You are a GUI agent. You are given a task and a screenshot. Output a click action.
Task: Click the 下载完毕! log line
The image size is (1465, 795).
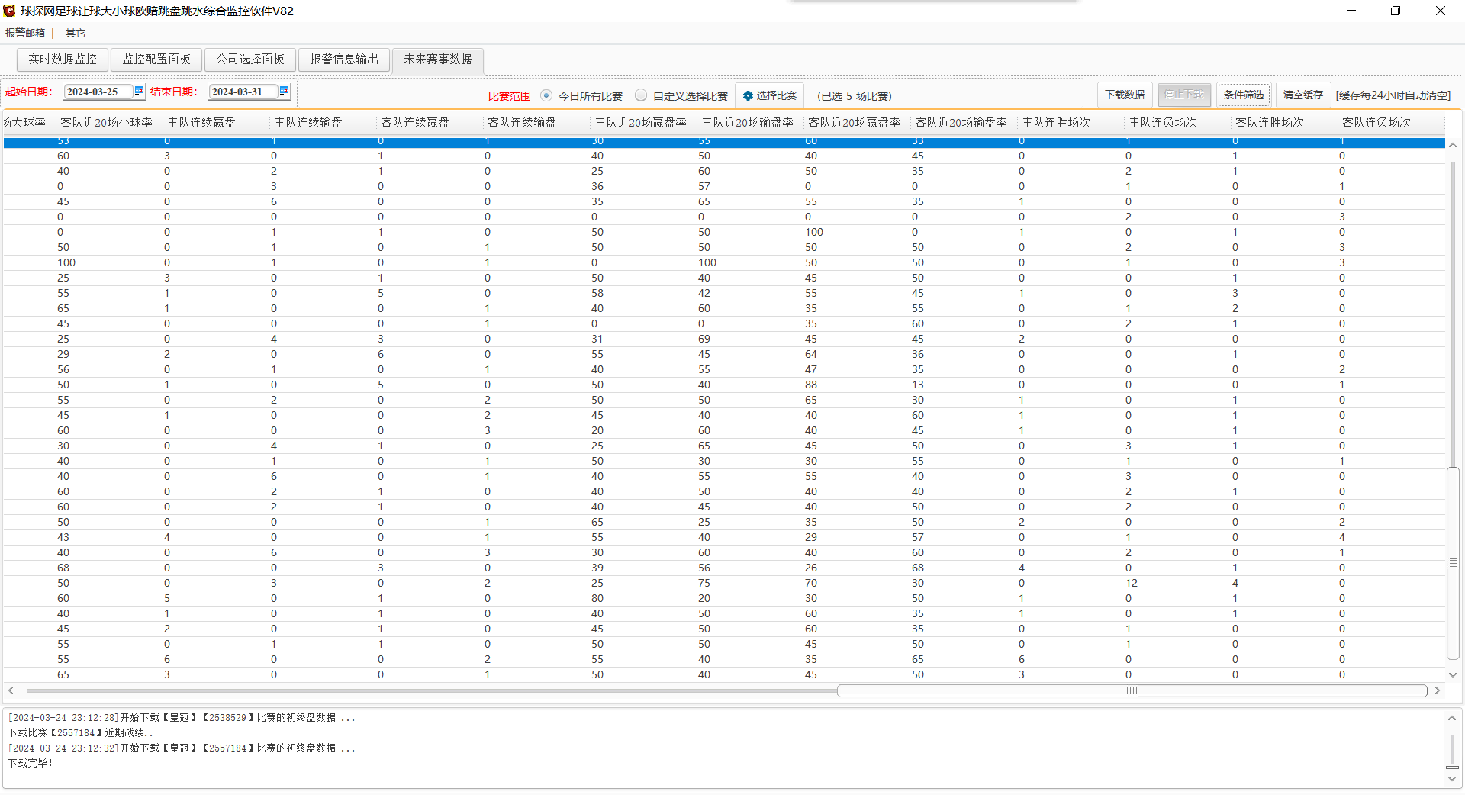[31, 763]
